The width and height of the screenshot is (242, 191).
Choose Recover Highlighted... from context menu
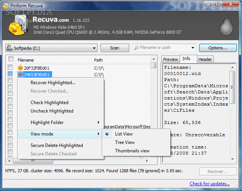point(53,83)
